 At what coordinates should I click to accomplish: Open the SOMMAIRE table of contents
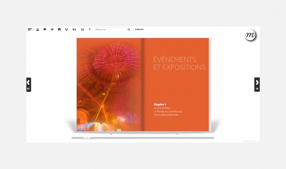coord(139,29)
